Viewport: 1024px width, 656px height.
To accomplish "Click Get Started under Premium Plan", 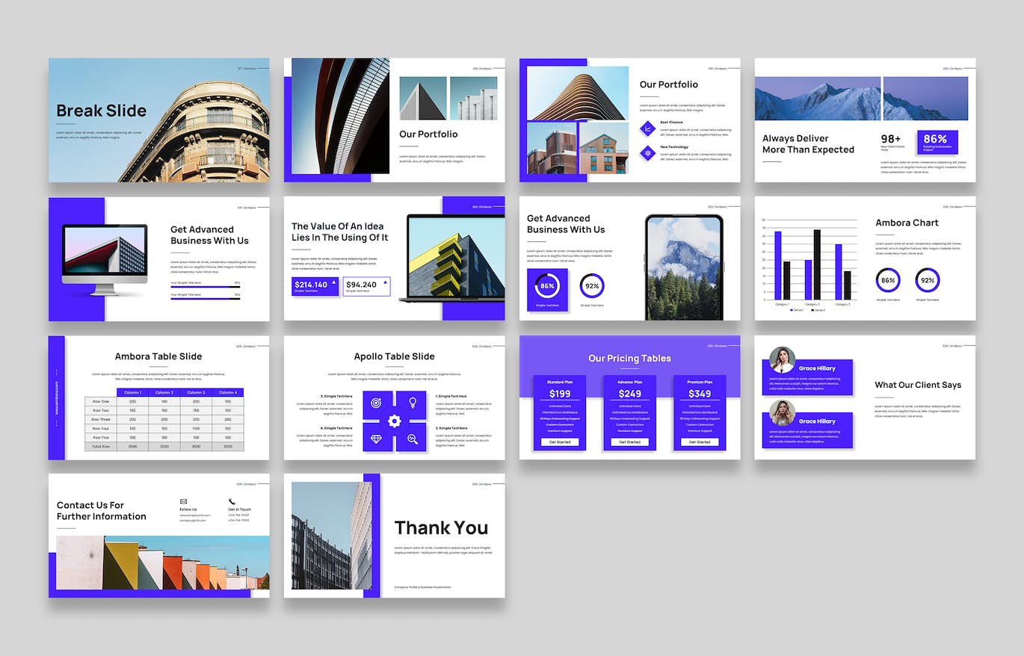I will [x=700, y=442].
